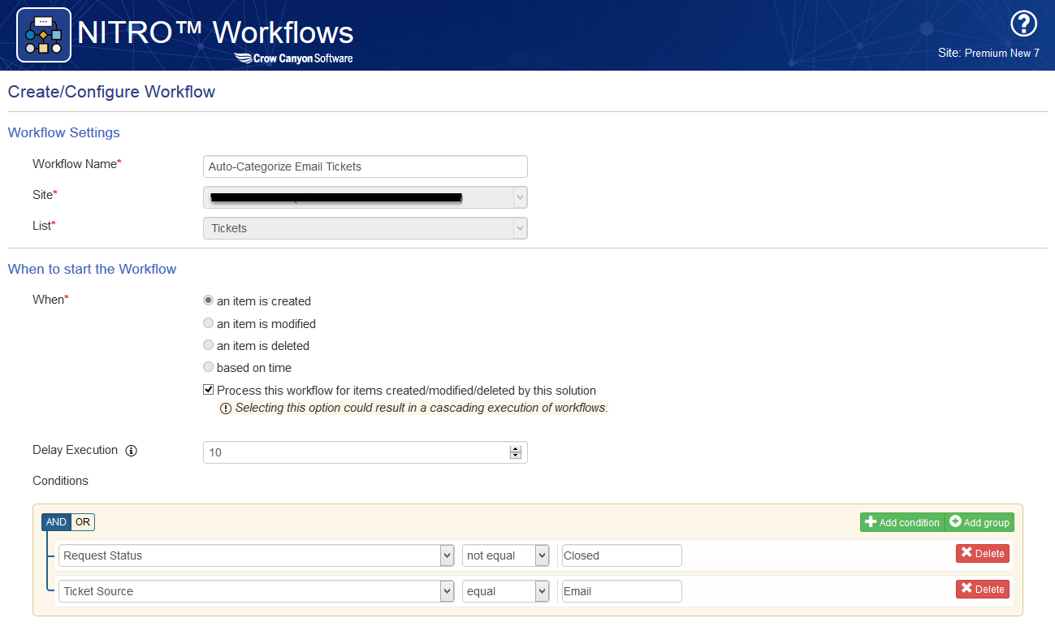This screenshot has height=631, width=1055.
Task: Click the Crow Canyon Software logo
Action: click(x=293, y=58)
